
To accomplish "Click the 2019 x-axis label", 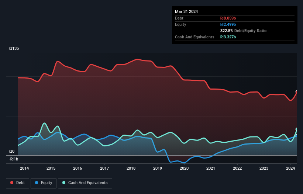I will coord(158,168).
